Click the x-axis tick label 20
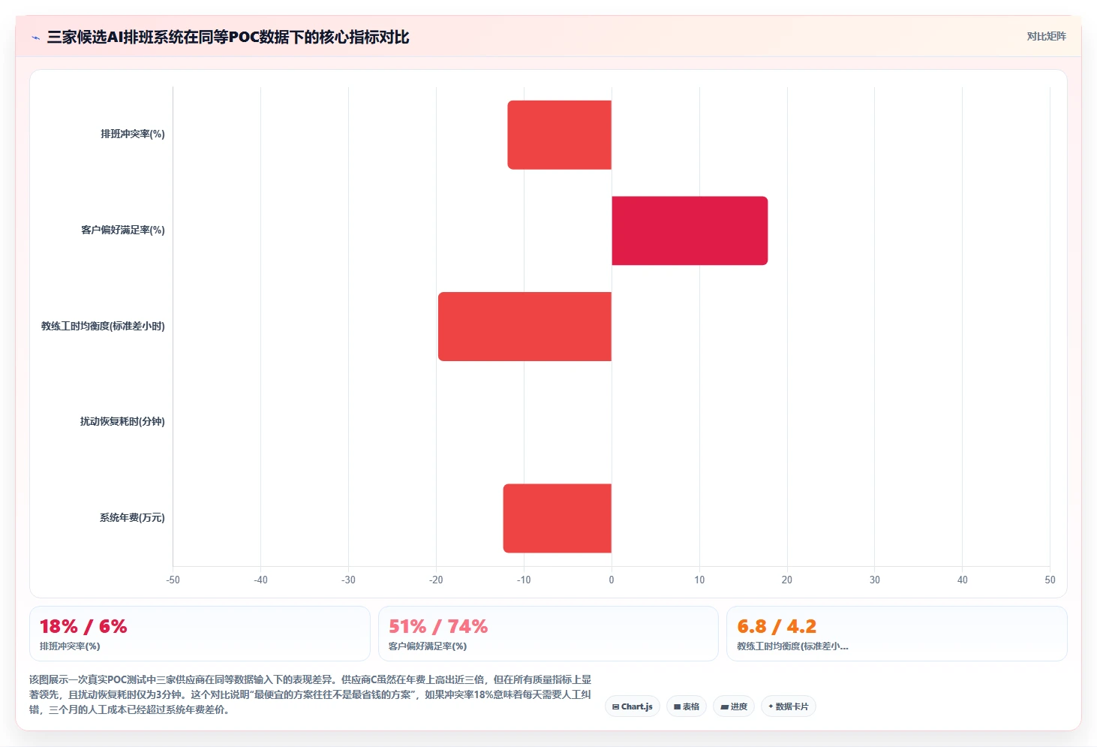 click(x=787, y=580)
